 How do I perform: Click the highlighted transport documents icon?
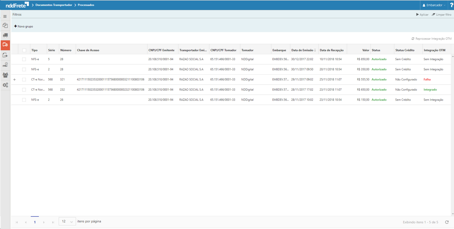point(5,45)
